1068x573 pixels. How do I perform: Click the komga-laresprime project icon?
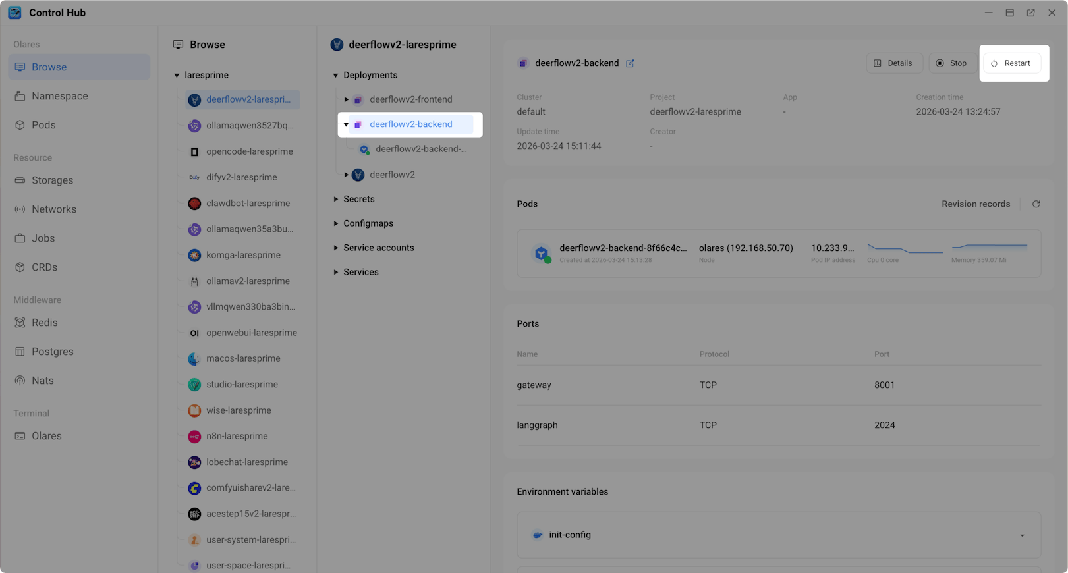(x=194, y=255)
